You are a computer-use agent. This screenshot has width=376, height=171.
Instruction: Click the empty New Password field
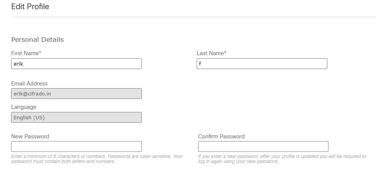click(x=76, y=146)
